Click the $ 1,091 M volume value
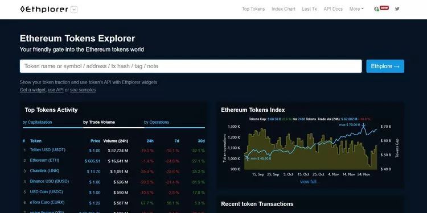Viewport: 427px width, 213px height. click(x=119, y=172)
